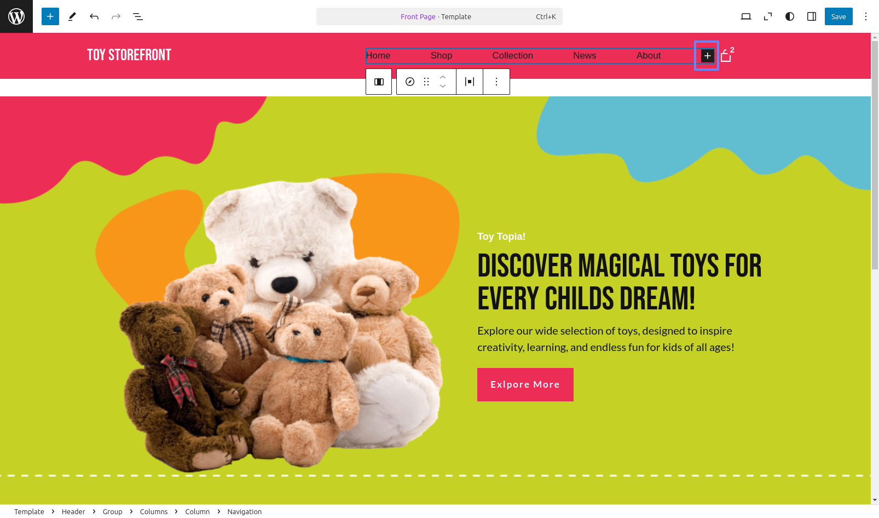Open the Front Page Template command palette
Screen dimensions: 879x518
(439, 16)
